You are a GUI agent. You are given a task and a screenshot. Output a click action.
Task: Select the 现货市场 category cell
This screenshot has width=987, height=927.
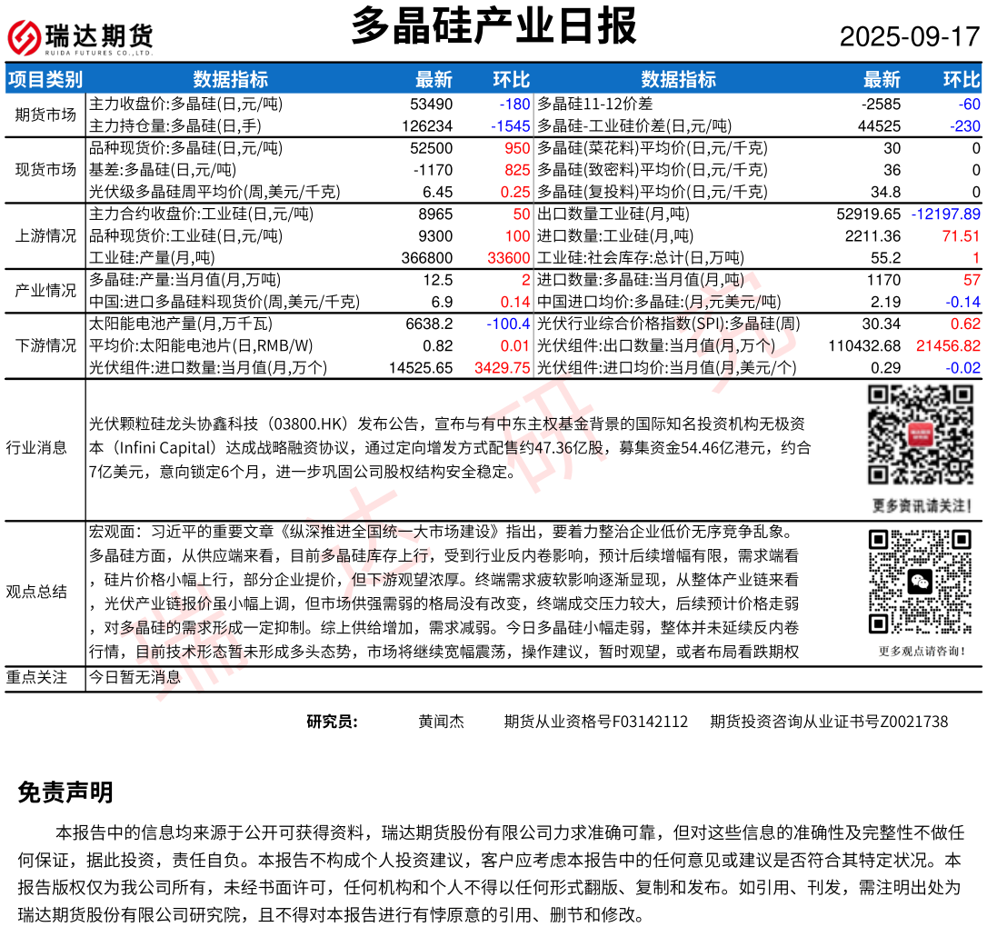pos(45,169)
